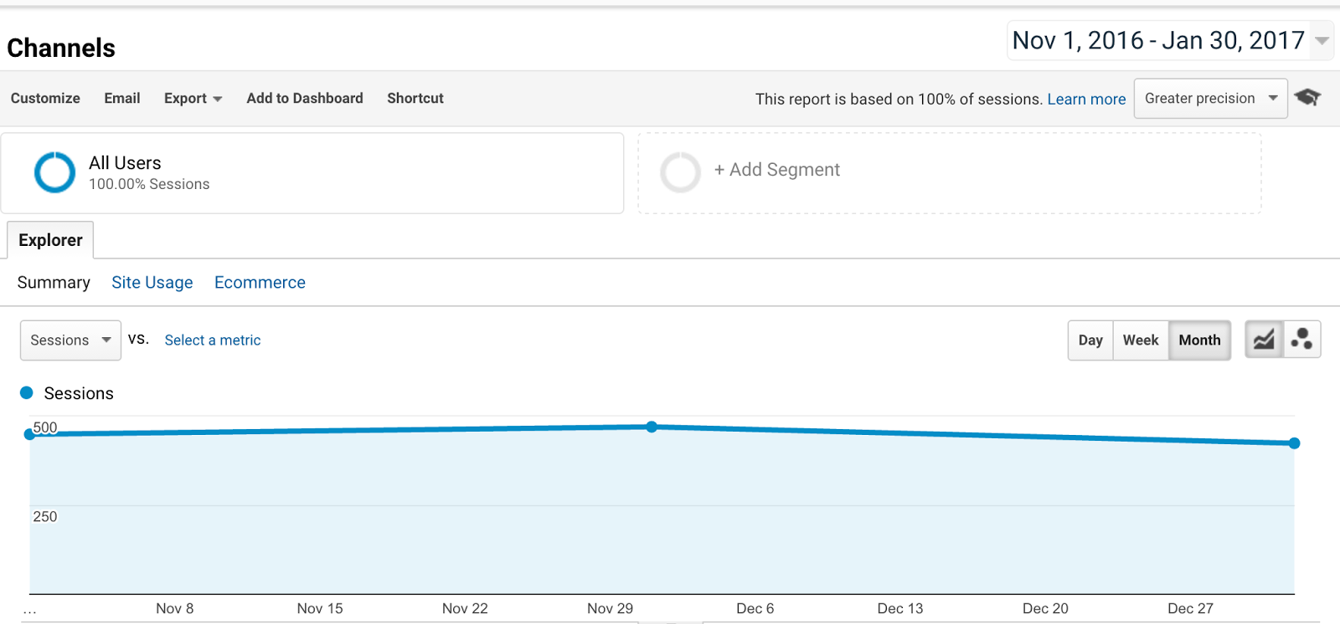Click the graduation cap education icon

(x=1306, y=97)
